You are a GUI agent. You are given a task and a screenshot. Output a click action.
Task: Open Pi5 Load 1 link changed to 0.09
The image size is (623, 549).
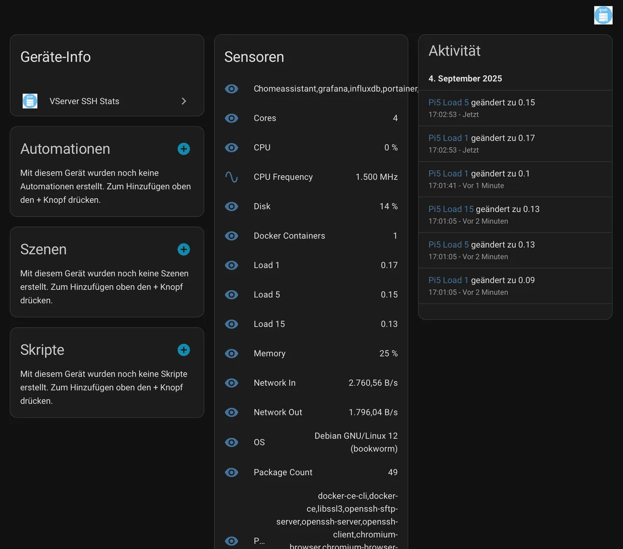[449, 280]
